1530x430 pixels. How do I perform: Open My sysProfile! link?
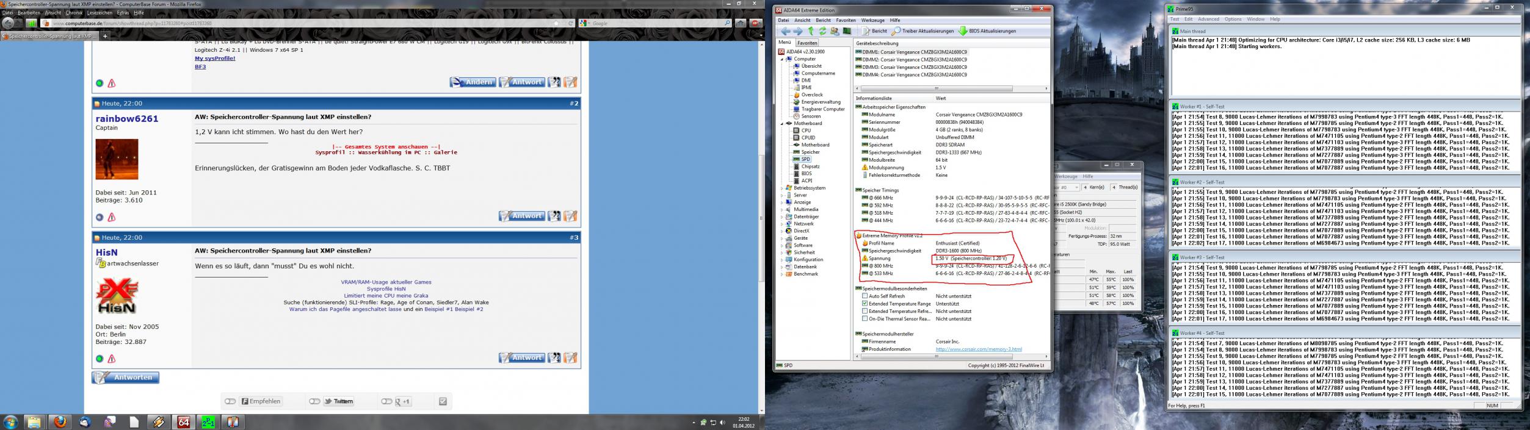click(215, 59)
